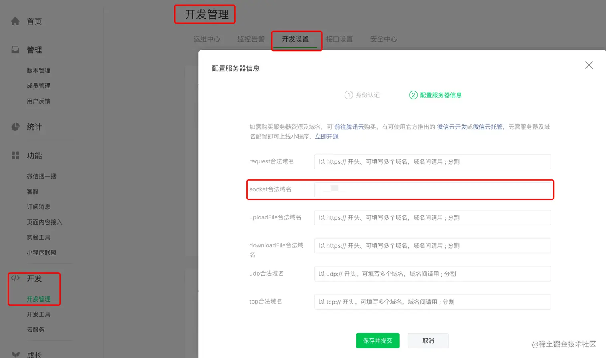Click step indicator 2 配置服务器信息

436,95
